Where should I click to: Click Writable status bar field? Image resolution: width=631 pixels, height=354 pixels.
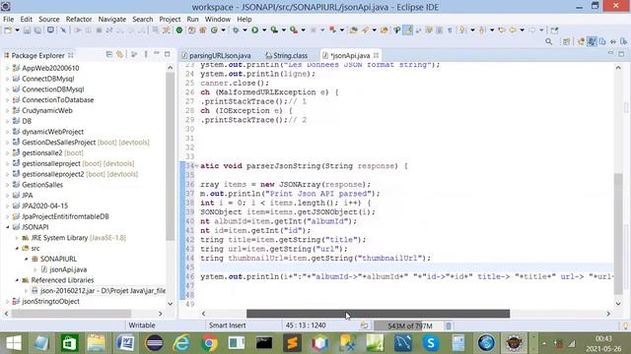click(x=142, y=325)
